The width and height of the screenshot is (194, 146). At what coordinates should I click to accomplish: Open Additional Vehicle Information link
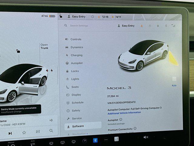[124, 113]
